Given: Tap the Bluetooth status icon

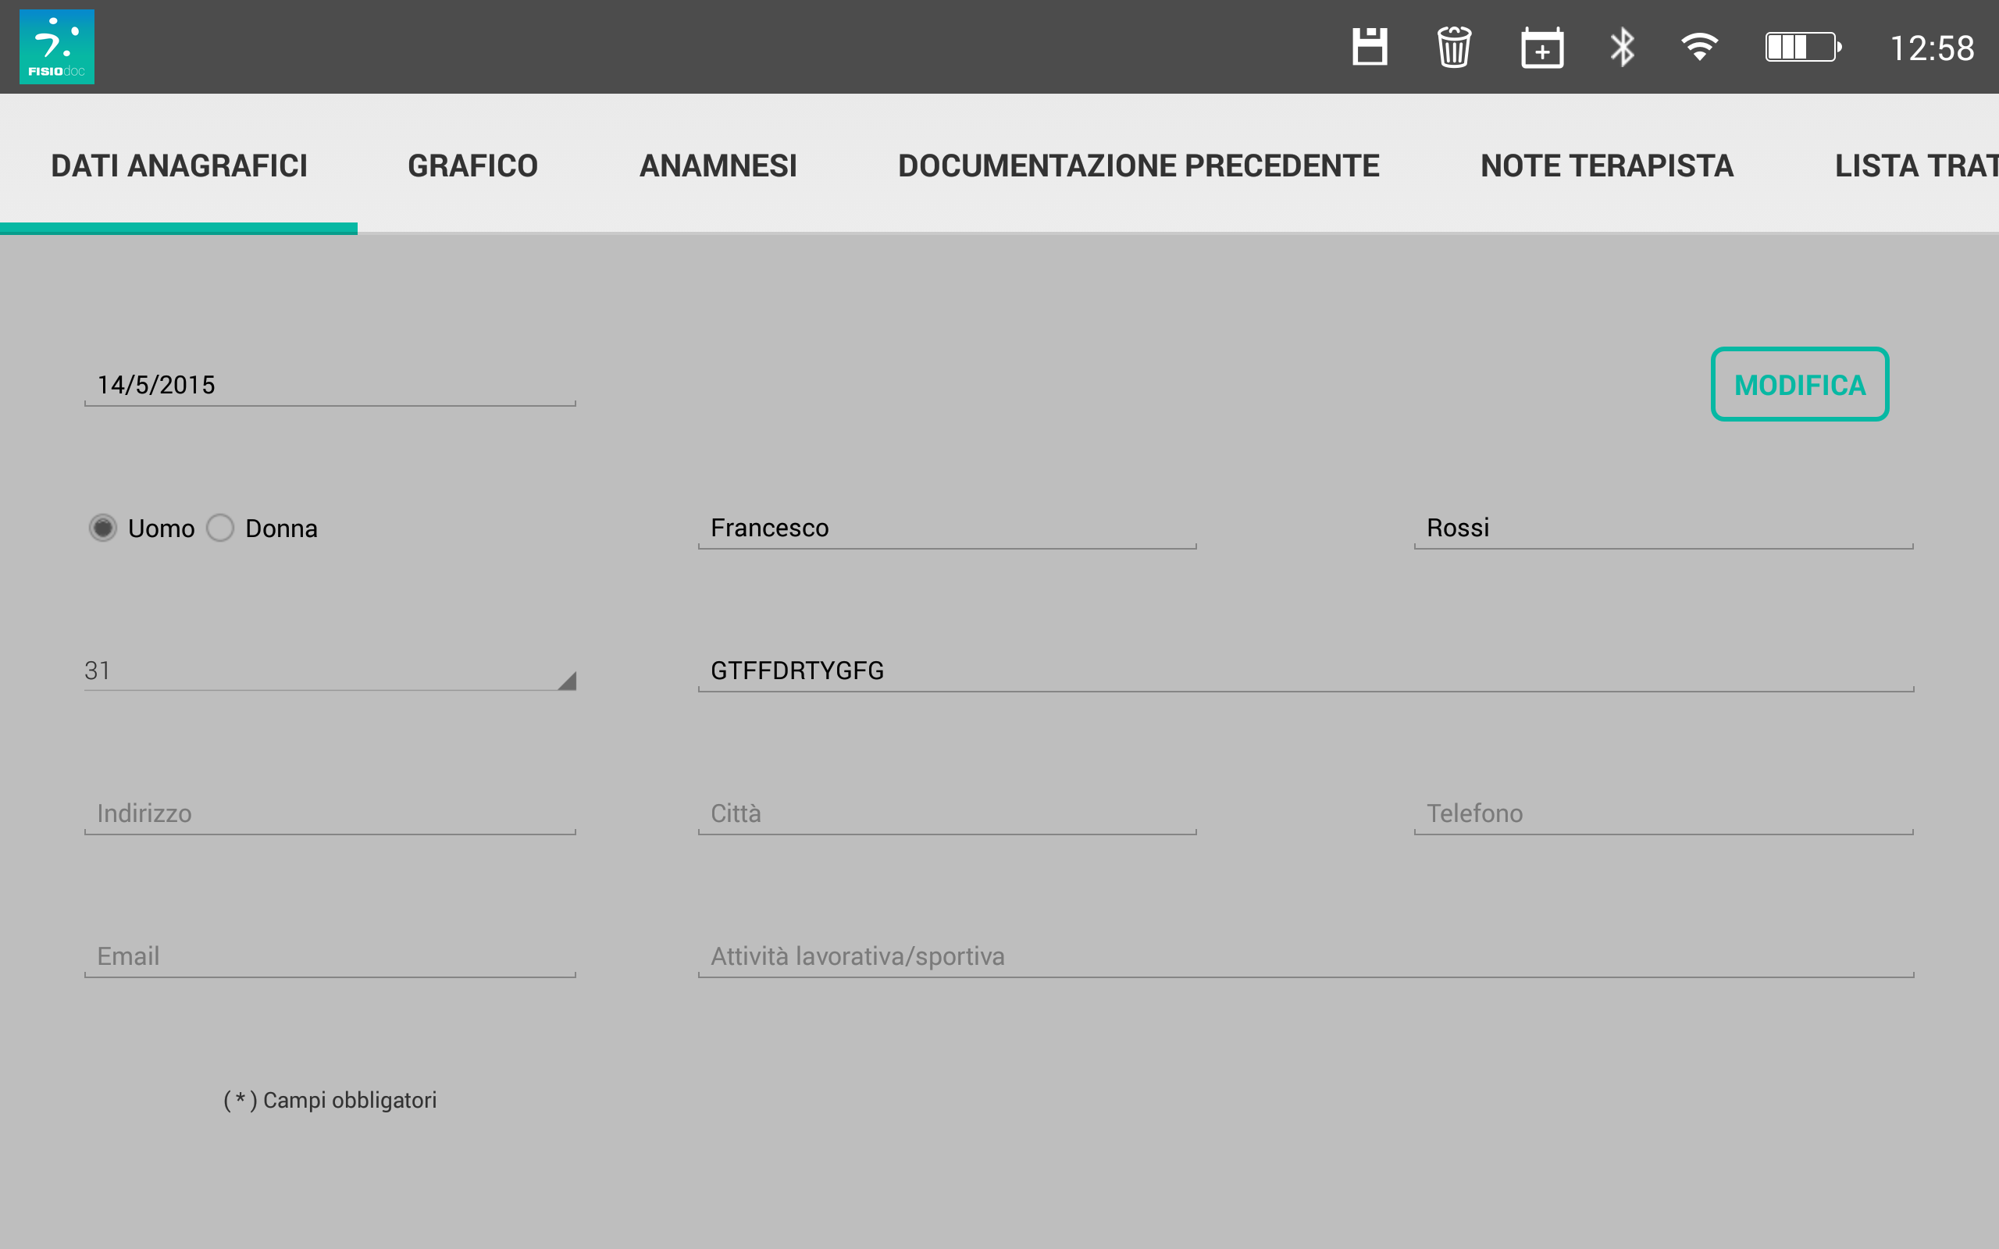Looking at the screenshot, I should (x=1622, y=47).
